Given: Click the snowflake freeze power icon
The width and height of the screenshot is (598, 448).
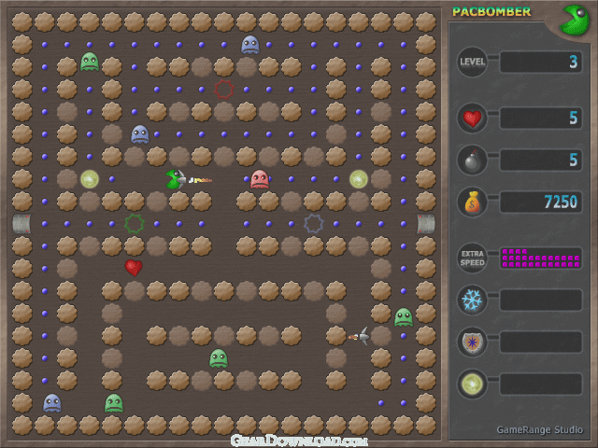Looking at the screenshot, I should pos(472,301).
